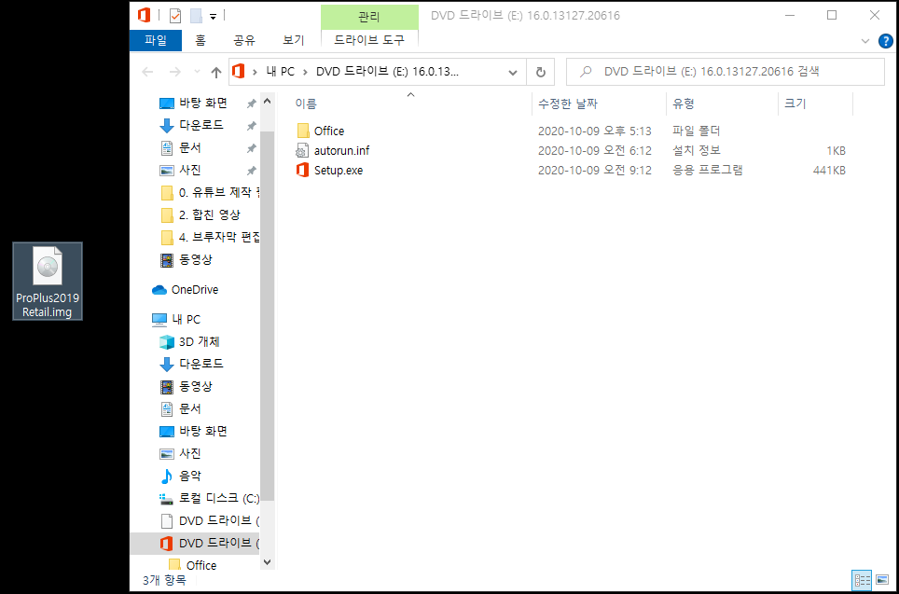
Task: Open the Explorer Help icon
Action: tap(886, 41)
